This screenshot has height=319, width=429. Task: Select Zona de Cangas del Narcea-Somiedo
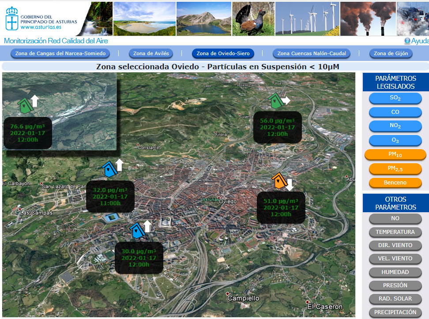(x=60, y=53)
